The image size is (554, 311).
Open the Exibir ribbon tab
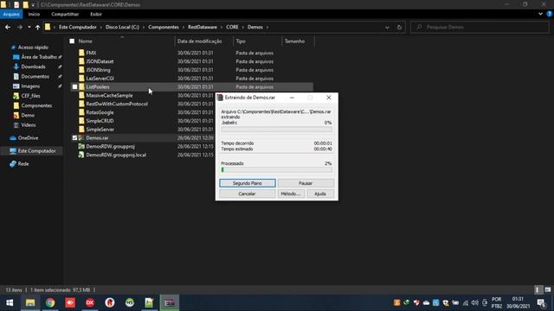click(96, 14)
